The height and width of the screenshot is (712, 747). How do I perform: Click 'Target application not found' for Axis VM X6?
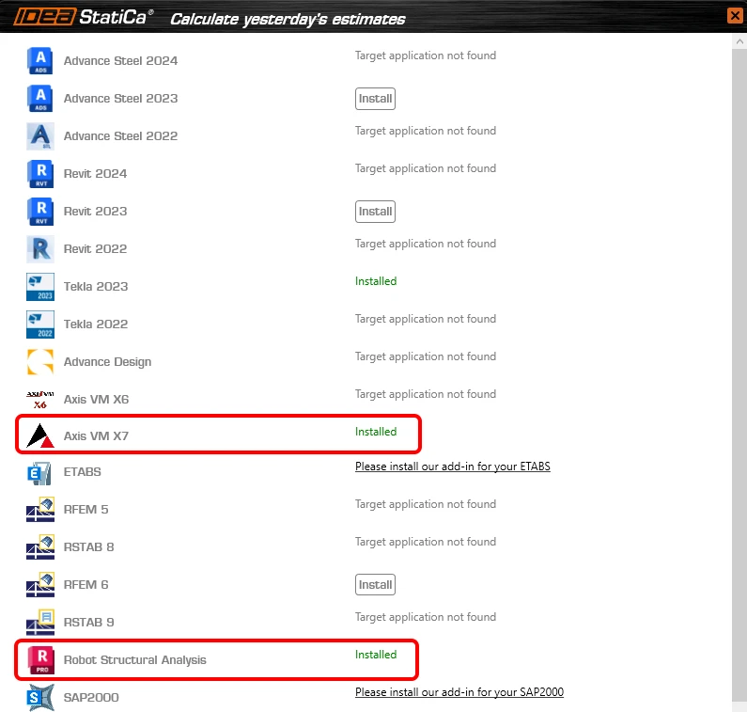[426, 394]
